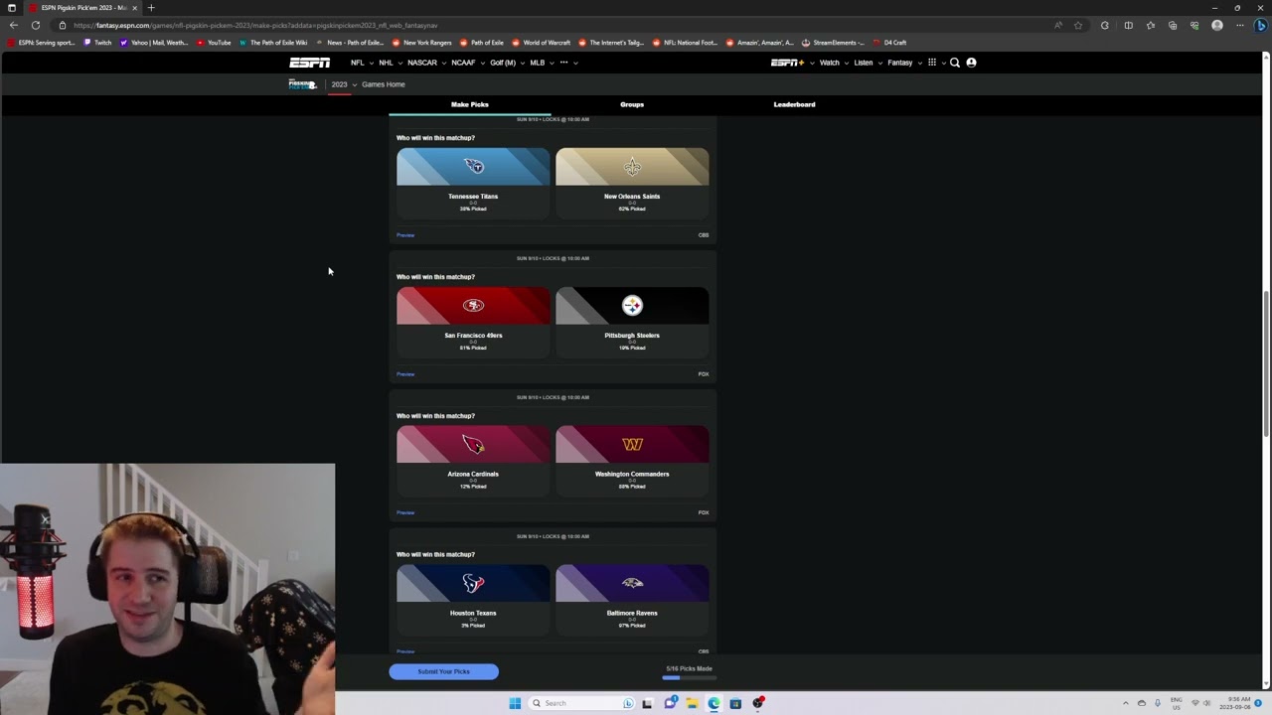Open New York Rangers bookmark

[x=421, y=43]
